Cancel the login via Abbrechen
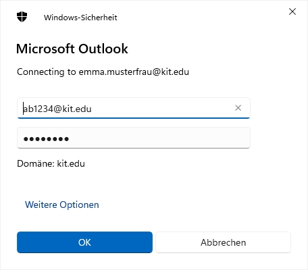 [223, 242]
